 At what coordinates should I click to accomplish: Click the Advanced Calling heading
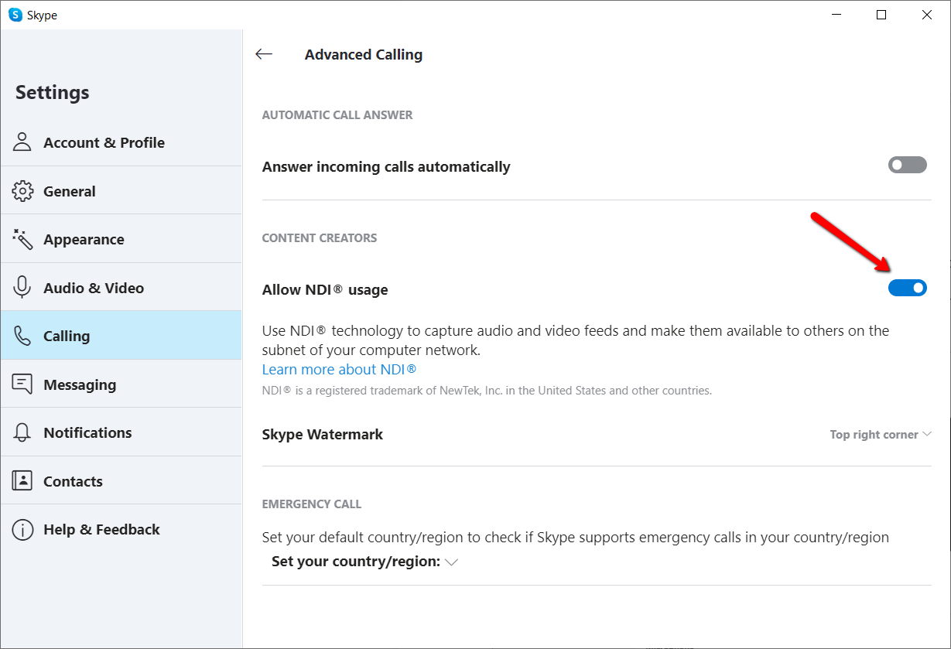point(364,55)
